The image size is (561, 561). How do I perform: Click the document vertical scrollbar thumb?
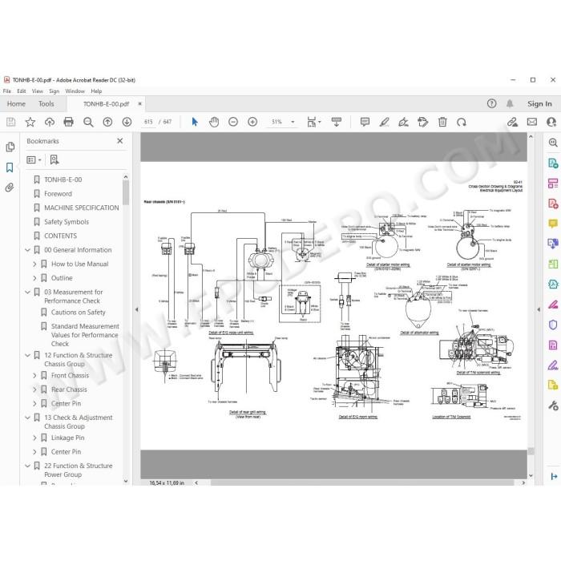pos(531,451)
